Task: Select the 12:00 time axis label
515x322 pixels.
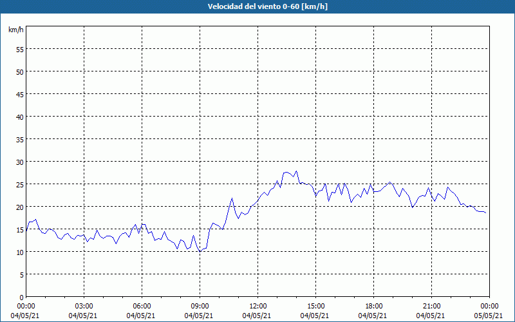Action: click(258, 307)
